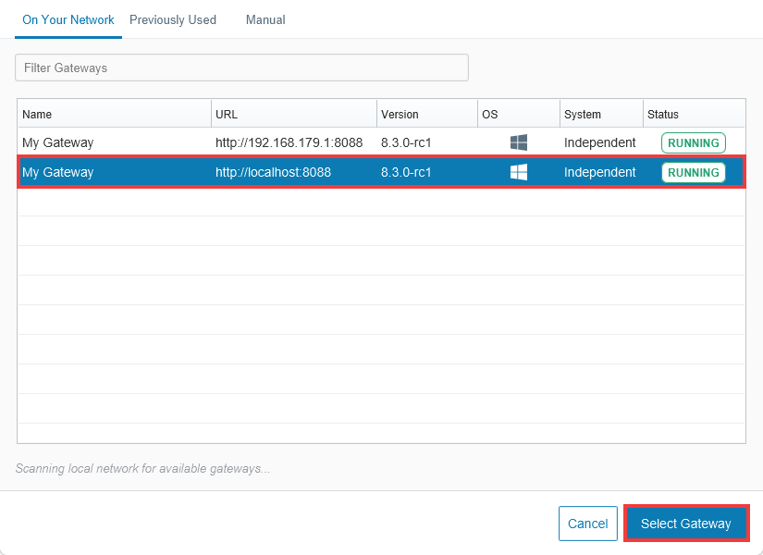This screenshot has width=763, height=555.
Task: Click RUNNING status badge for localhost gateway
Action: tap(694, 172)
